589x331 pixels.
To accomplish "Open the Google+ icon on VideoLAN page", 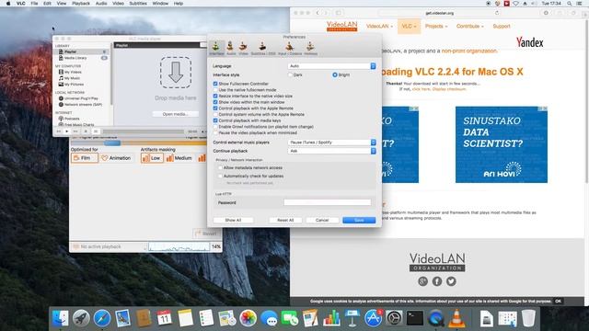I will click(422, 281).
